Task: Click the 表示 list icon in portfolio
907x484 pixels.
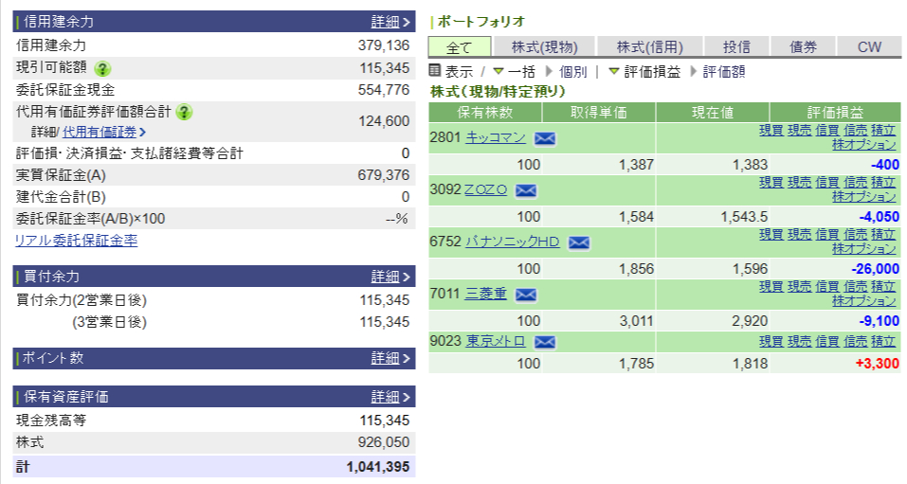Action: 435,71
